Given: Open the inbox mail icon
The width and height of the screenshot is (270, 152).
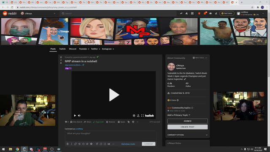Looking at the screenshot, I should point(211,14).
